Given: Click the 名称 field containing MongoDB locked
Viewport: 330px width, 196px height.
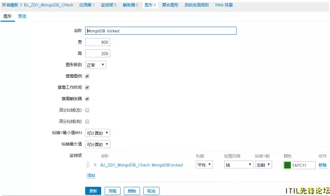Looking at the screenshot, I should tap(161, 31).
